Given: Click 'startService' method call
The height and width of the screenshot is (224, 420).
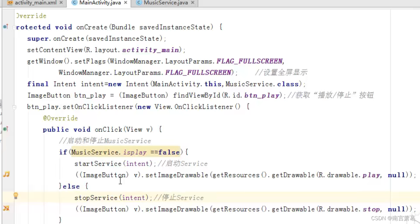Looking at the screenshot, I should pyautogui.click(x=98, y=164).
